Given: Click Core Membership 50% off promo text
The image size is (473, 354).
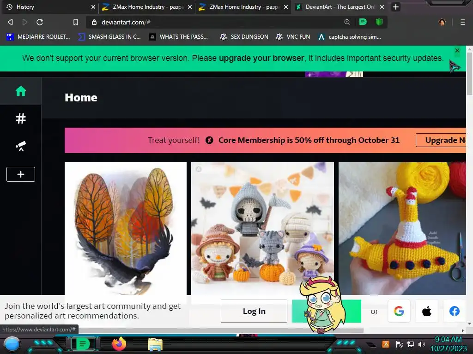Looking at the screenshot, I should [x=309, y=140].
